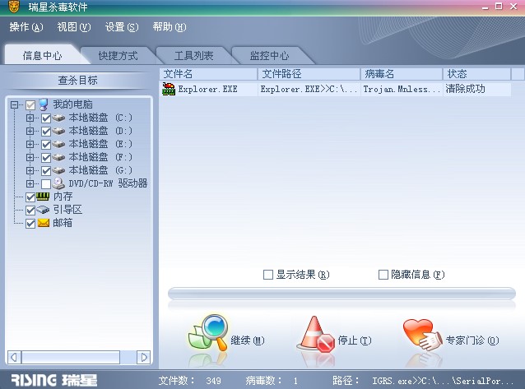Switch to the 快捷方式 tab
The height and width of the screenshot is (389, 525).
[x=118, y=56]
